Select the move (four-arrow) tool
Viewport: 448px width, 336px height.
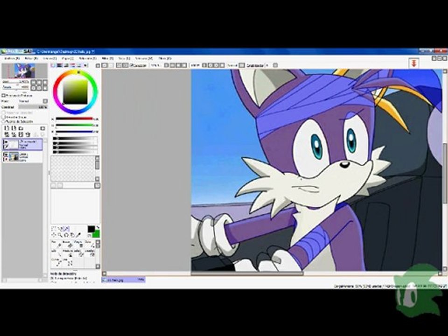tap(54, 235)
